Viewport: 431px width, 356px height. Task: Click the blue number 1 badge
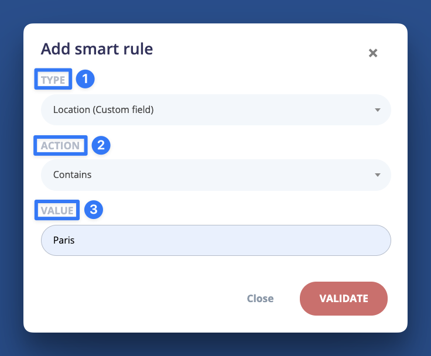coord(85,79)
